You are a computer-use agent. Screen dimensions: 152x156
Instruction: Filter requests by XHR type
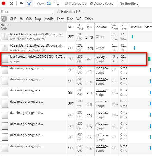click(x=13, y=19)
